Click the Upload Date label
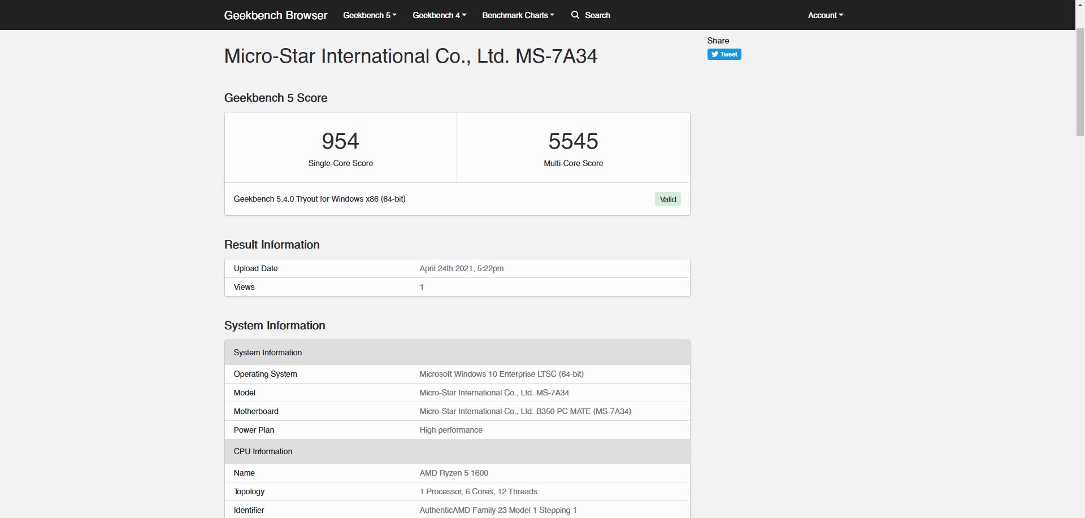Screen dimensions: 1085x518 click(x=255, y=268)
